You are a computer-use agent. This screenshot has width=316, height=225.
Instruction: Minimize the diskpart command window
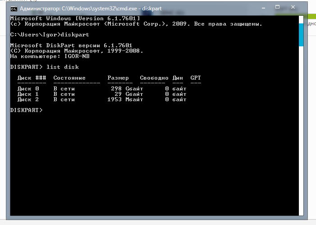263,8
